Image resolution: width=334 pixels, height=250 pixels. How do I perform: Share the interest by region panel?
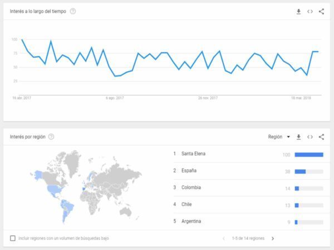[321, 137]
